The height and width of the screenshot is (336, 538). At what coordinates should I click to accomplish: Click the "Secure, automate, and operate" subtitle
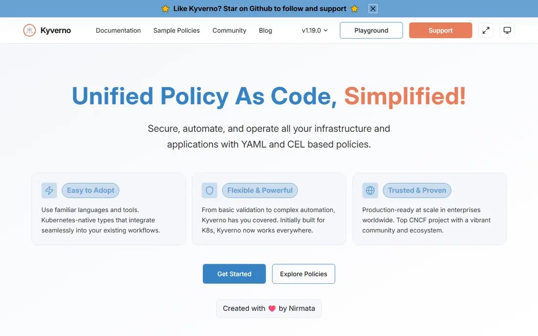click(x=269, y=136)
